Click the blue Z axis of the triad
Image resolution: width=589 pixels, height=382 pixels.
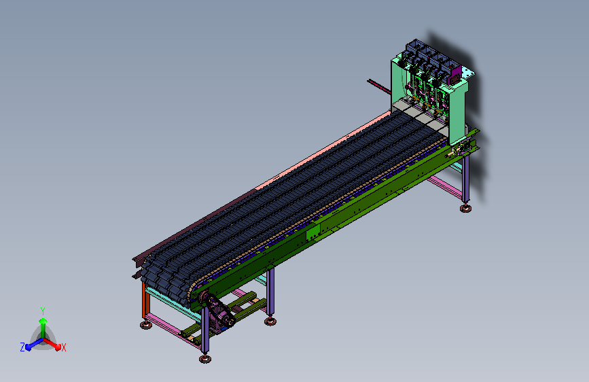tap(33, 345)
